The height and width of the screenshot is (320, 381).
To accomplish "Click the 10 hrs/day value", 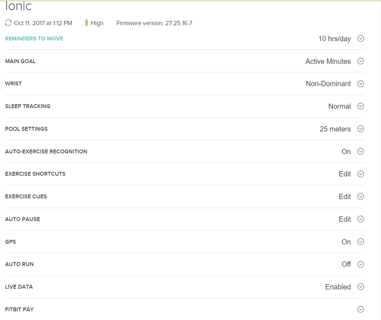I will pyautogui.click(x=334, y=39).
